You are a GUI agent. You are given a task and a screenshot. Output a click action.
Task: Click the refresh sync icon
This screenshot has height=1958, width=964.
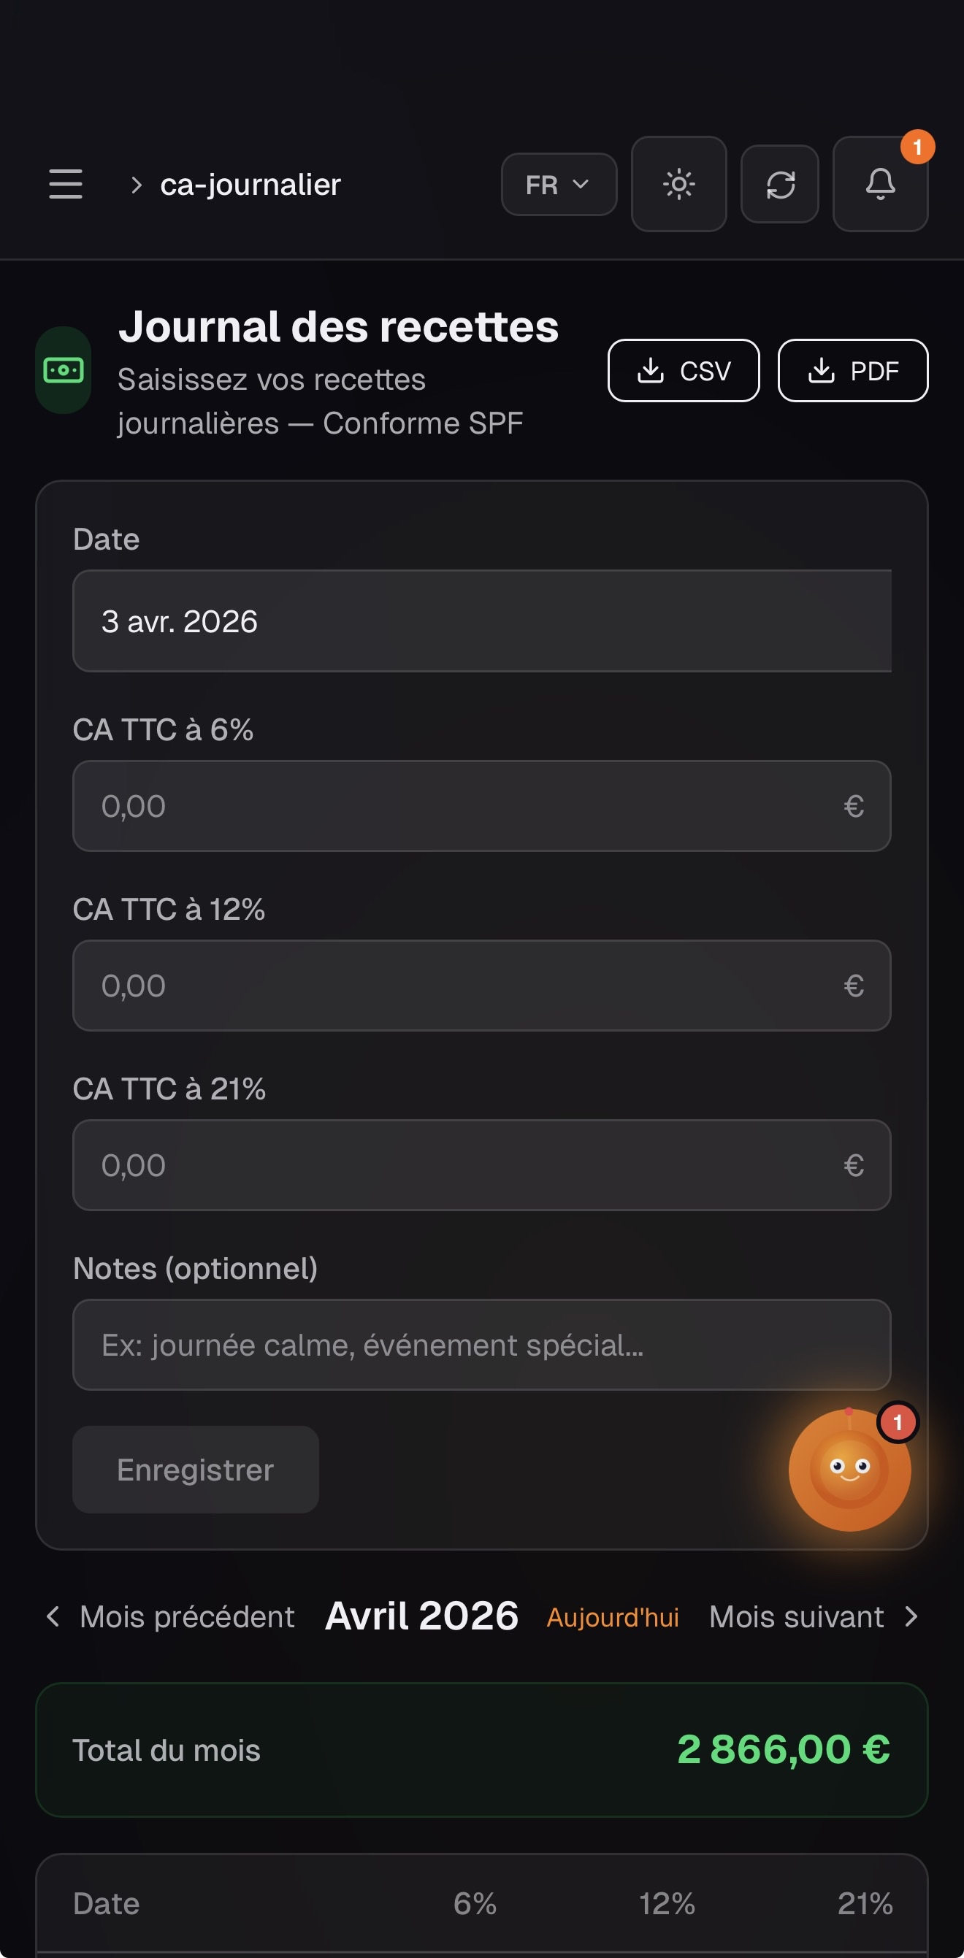[779, 184]
